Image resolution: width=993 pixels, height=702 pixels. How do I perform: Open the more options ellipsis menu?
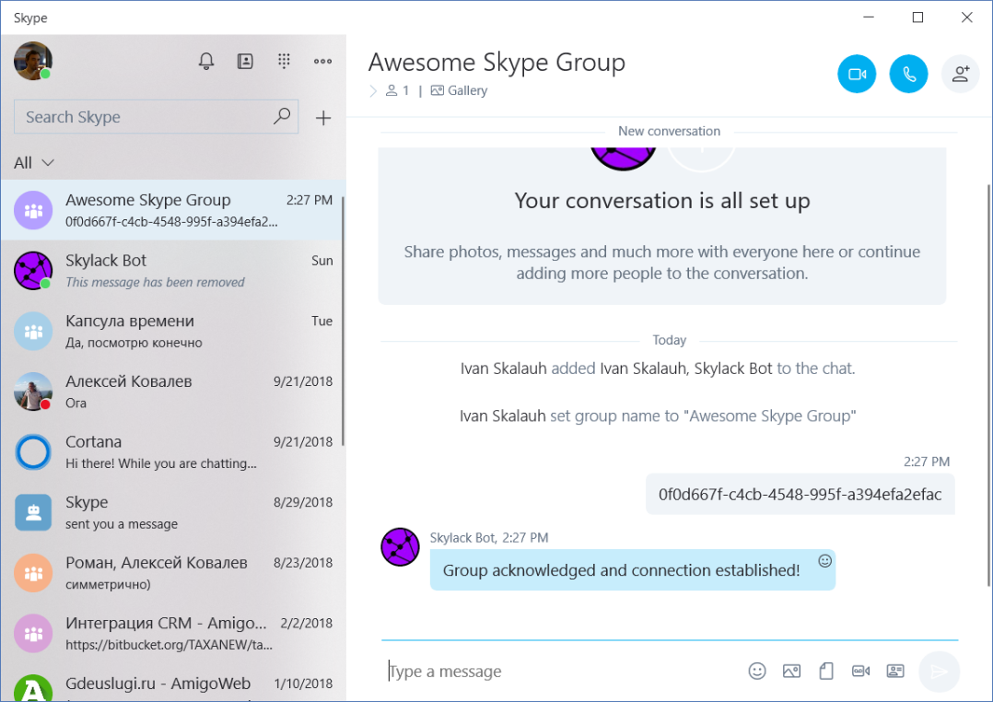(323, 62)
